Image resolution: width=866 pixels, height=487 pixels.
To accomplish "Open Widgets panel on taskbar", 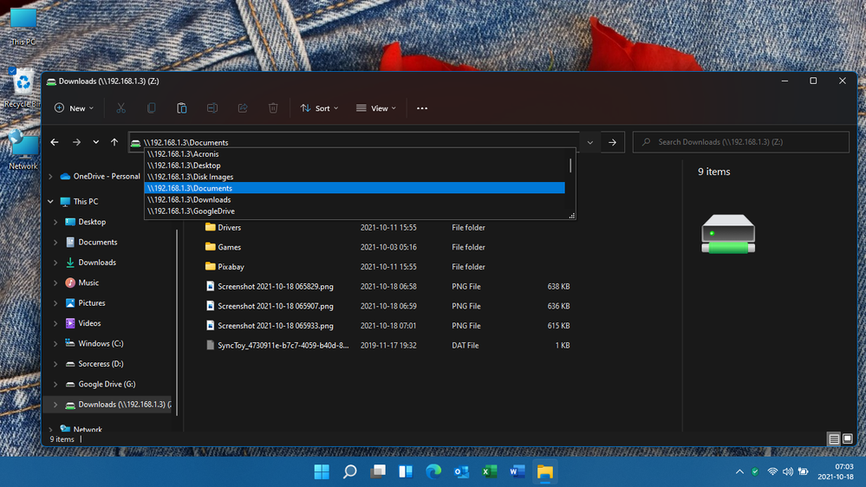I will click(x=406, y=471).
